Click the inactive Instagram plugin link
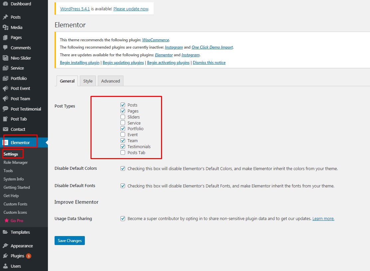The width and height of the screenshot is (370, 271). tap(174, 47)
